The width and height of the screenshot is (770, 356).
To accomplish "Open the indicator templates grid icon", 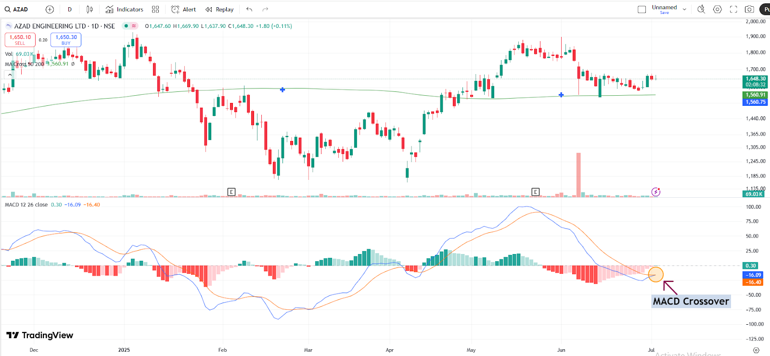I will click(155, 9).
